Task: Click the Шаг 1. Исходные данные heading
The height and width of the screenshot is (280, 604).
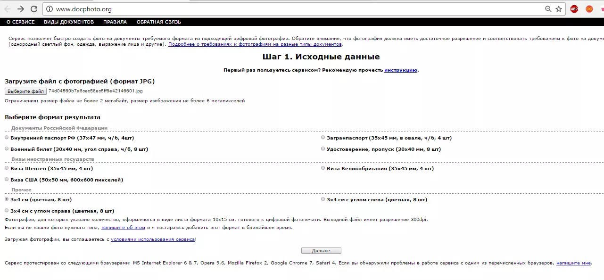Action: point(321,57)
